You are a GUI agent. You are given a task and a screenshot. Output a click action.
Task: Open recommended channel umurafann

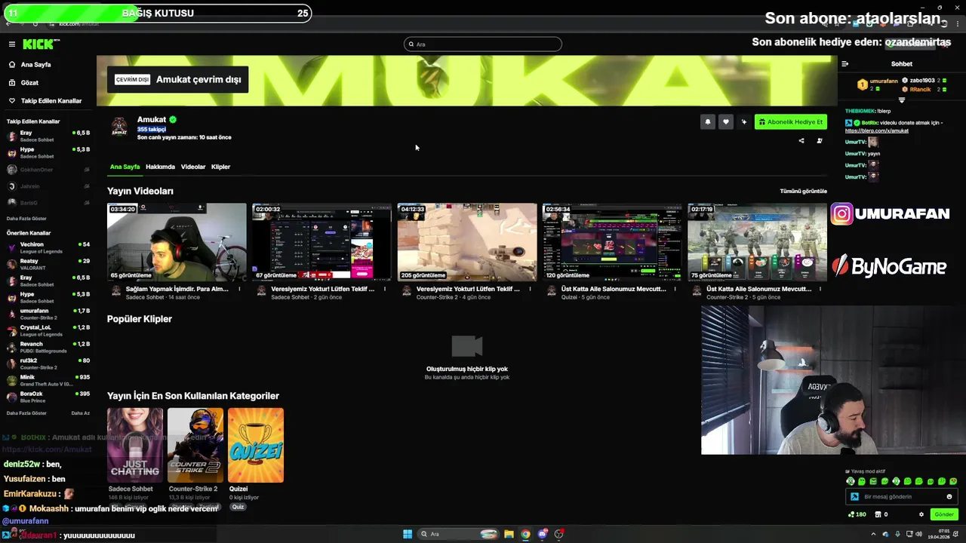(48, 314)
